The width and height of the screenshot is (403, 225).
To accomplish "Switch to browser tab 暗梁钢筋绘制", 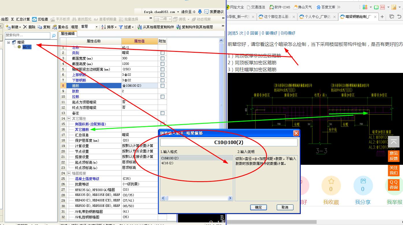I will (358, 17).
